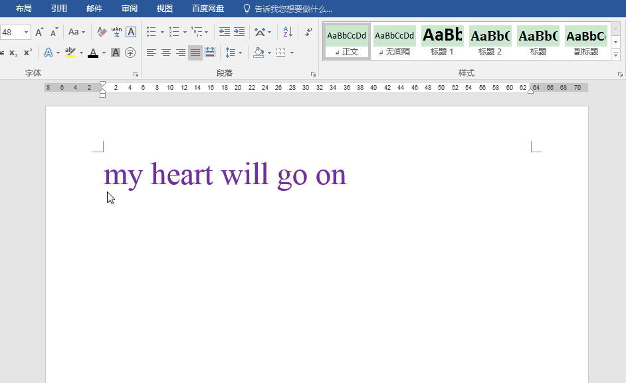The width and height of the screenshot is (626, 383).
Task: Increase font size with grow font icon
Action: coord(39,32)
